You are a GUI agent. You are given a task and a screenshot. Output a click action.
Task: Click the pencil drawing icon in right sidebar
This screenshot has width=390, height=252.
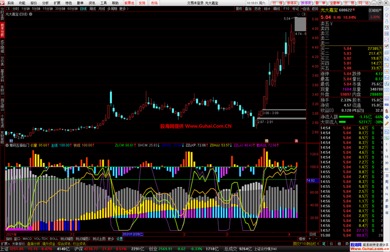pyautogui.click(x=387, y=123)
